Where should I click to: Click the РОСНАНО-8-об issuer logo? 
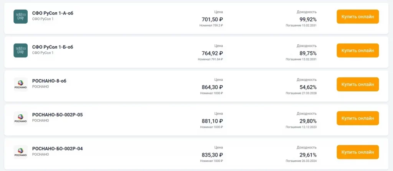(20, 85)
